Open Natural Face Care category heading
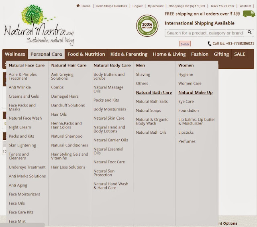Viewport: 257px width, 227px height. pos(27,65)
